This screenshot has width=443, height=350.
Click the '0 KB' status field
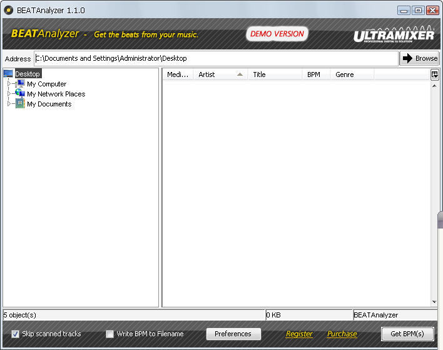coord(309,315)
